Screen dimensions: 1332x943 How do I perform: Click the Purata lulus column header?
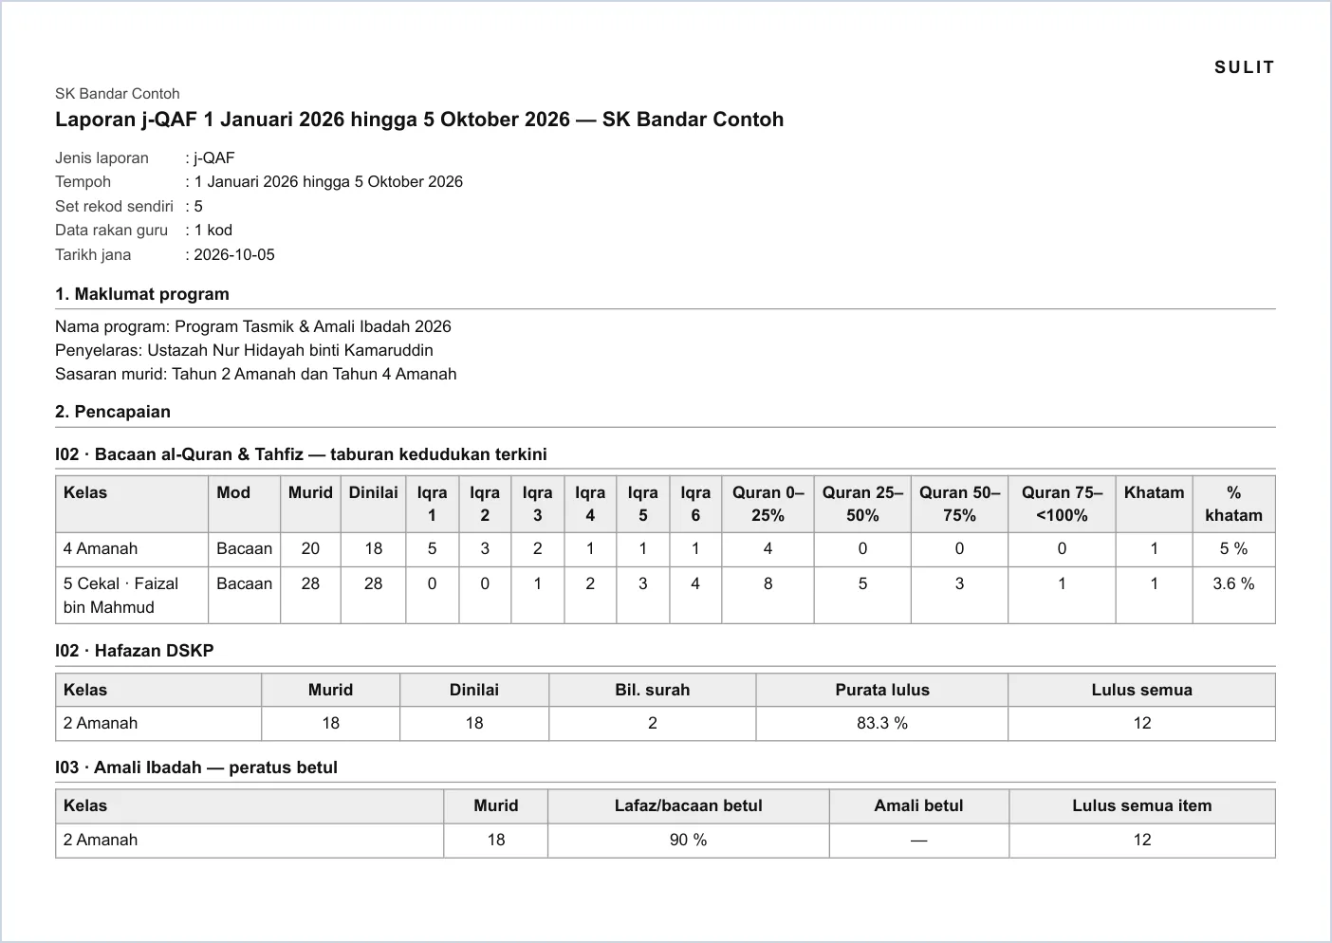point(882,690)
